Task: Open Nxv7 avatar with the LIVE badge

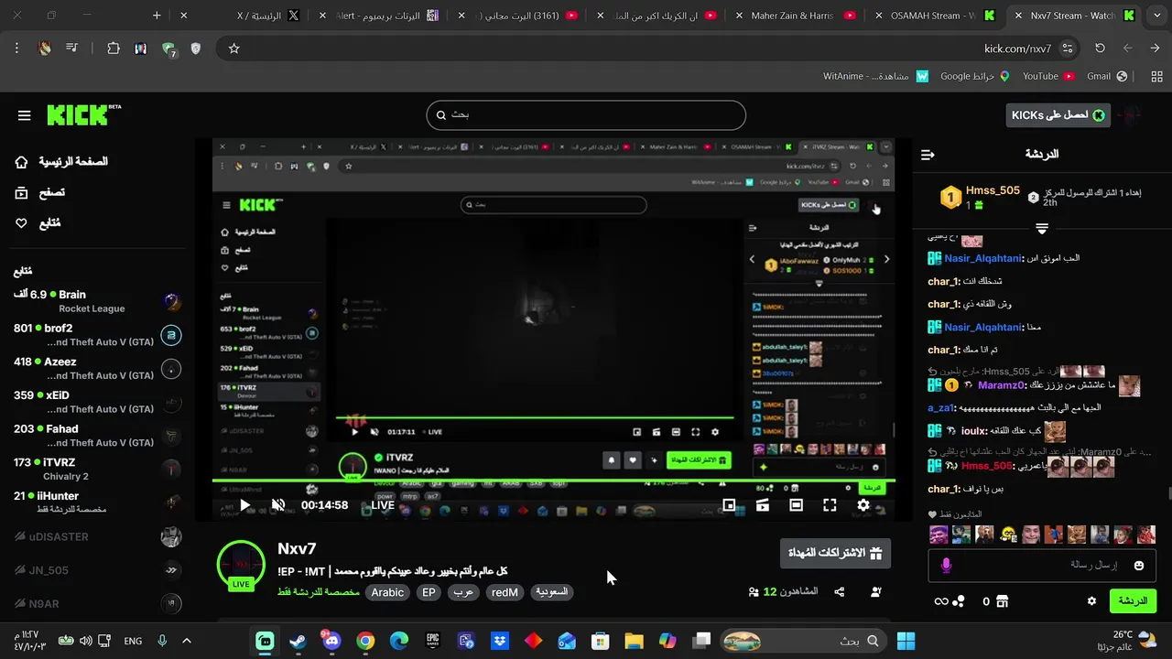Action: click(241, 564)
